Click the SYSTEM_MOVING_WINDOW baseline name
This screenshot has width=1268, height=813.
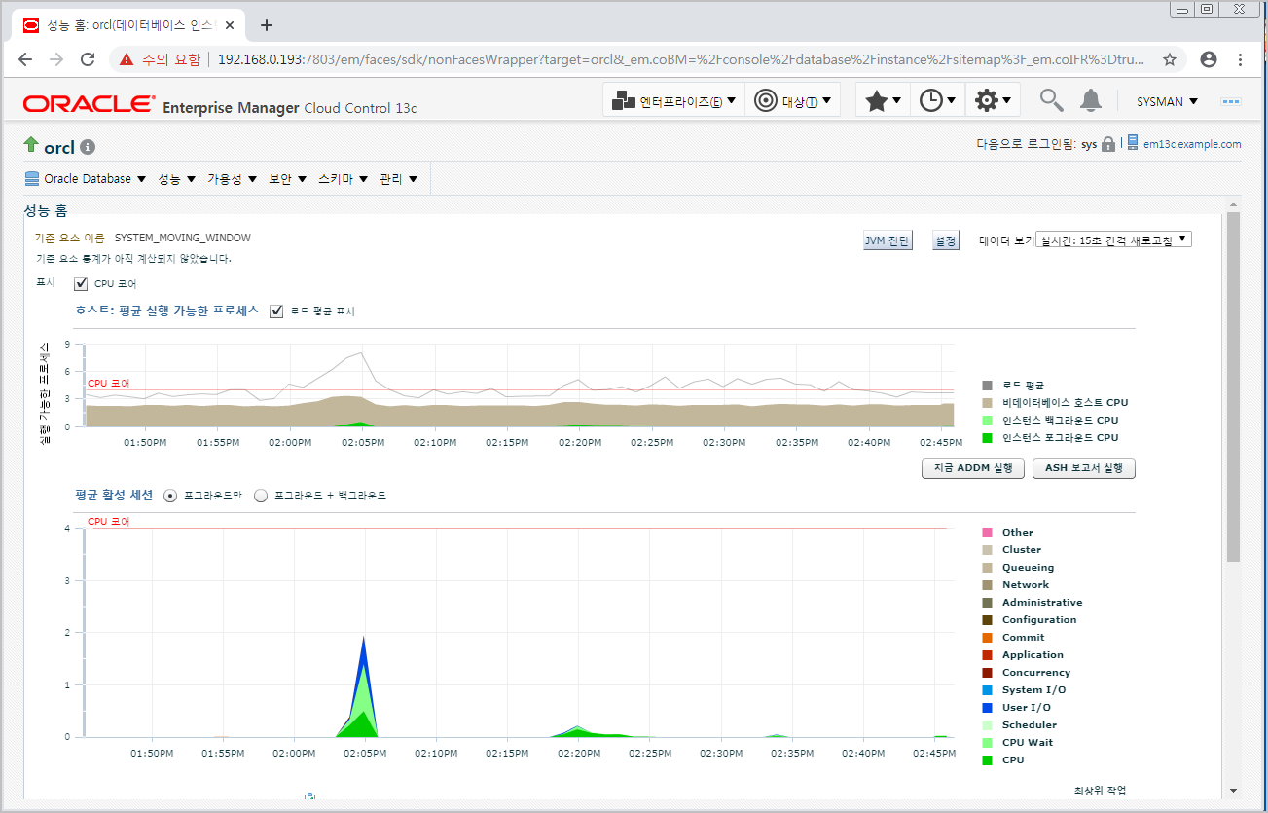[182, 238]
